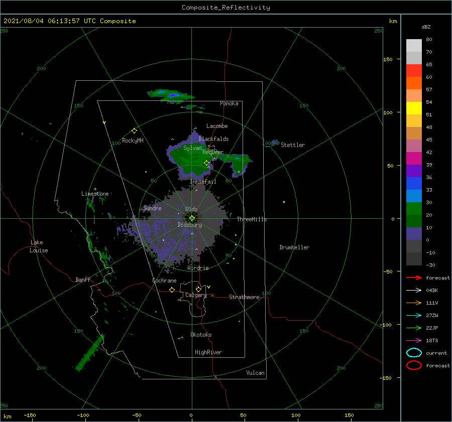
Task: Click the red forecast arrow in legend
Action: 414,277
